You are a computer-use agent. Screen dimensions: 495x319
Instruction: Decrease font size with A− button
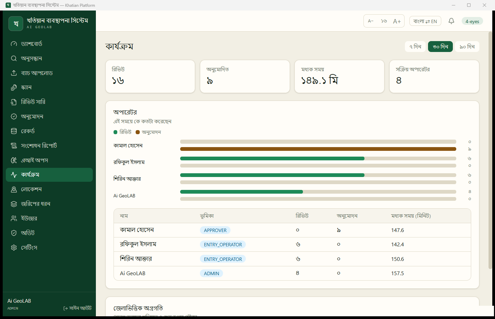point(371,21)
